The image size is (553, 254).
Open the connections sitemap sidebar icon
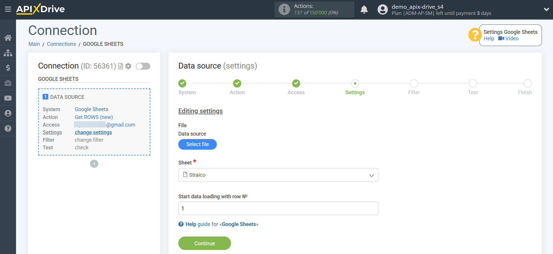click(x=8, y=53)
